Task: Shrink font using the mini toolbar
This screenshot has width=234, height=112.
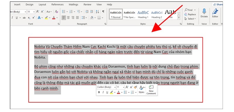Action: tap(131, 87)
